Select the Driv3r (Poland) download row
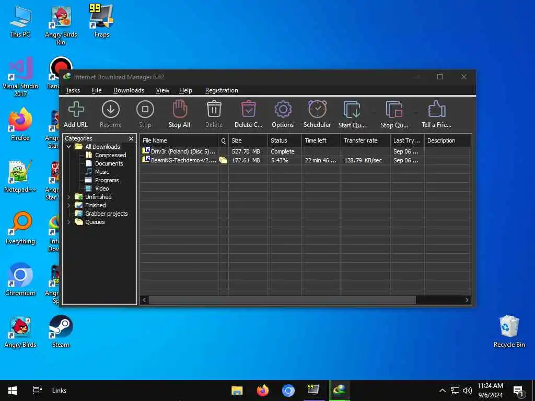The width and height of the screenshot is (535, 401). coord(306,151)
